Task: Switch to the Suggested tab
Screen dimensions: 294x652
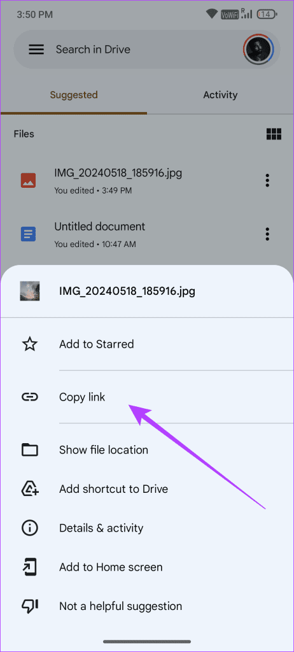Action: [74, 95]
